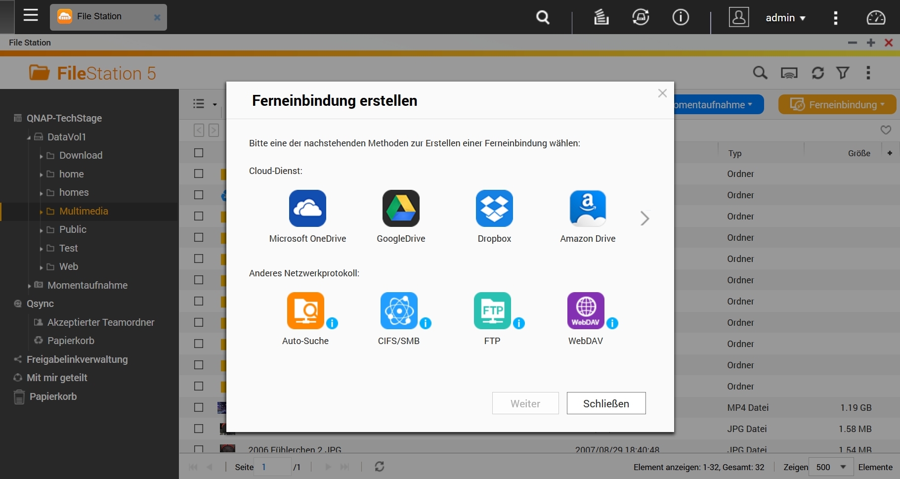Pick the Dropbox cloud service icon
This screenshot has height=479, width=900.
494,208
